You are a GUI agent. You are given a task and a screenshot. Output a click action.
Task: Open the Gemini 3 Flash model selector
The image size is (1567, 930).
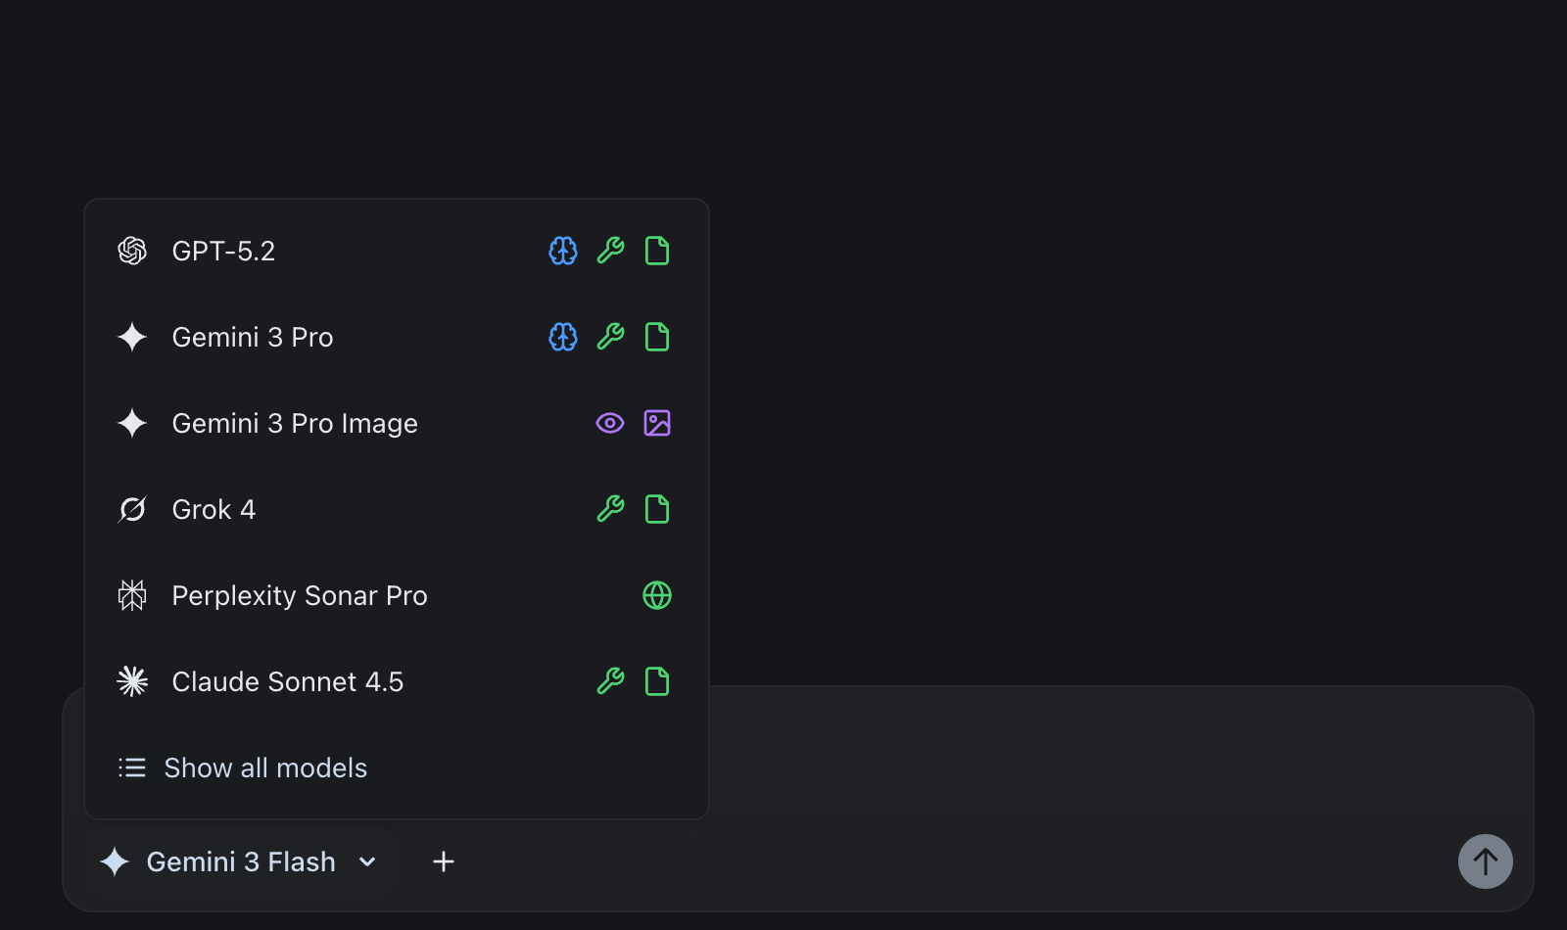coord(240,861)
